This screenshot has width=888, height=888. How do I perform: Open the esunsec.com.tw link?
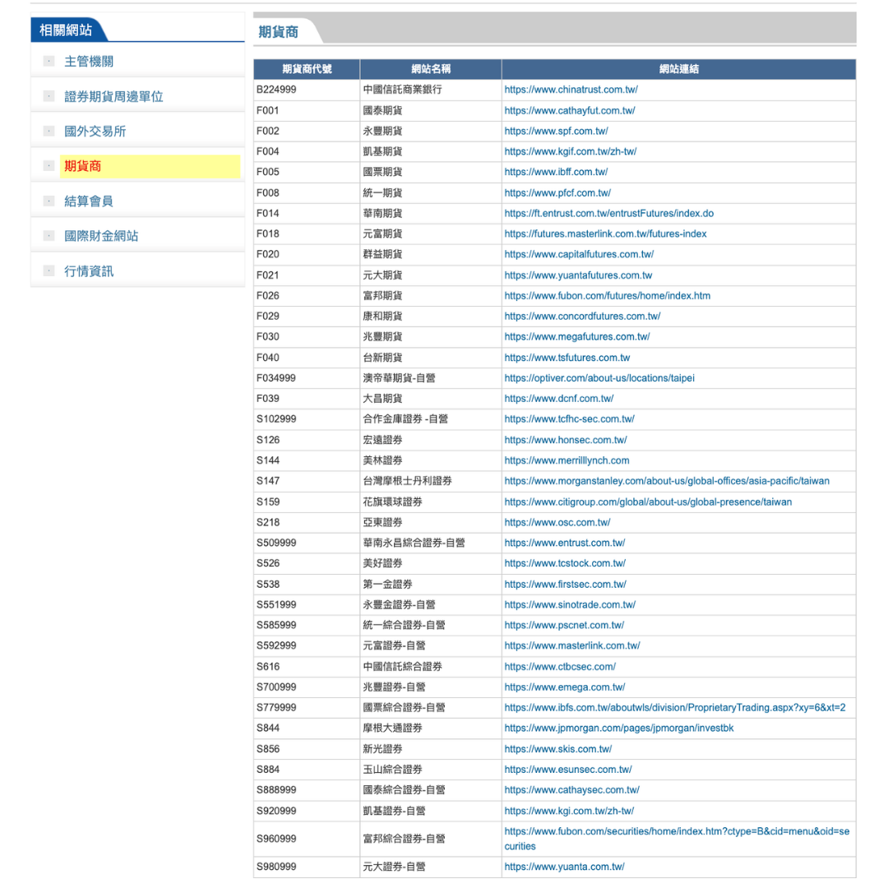click(x=568, y=769)
